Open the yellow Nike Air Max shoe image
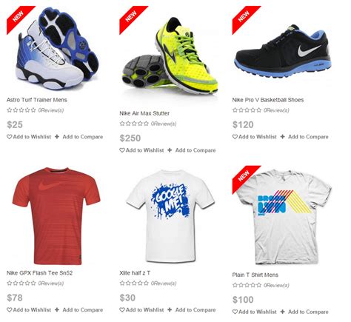This screenshot has height=322, width=351. (170, 57)
